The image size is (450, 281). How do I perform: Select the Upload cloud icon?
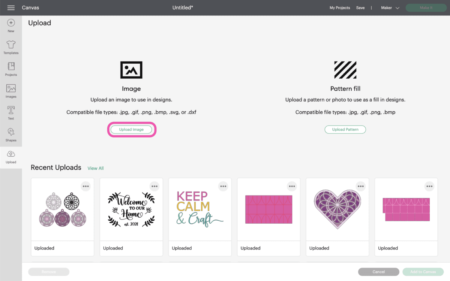click(x=11, y=154)
